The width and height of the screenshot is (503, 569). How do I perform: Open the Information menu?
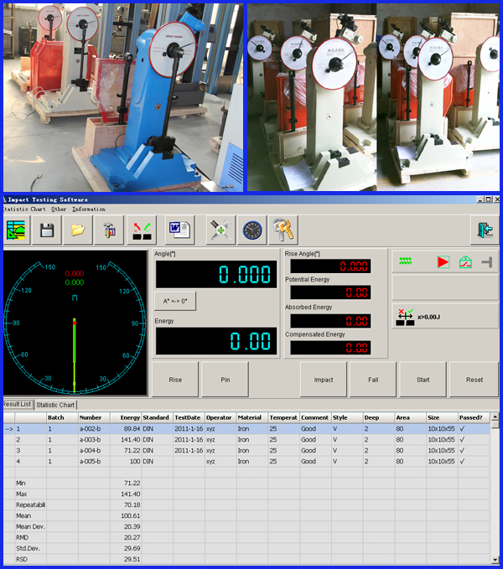(x=89, y=209)
